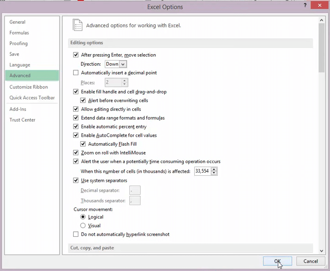Click the Advanced options page icon
The height and width of the screenshot is (271, 330).
[x=77, y=25]
